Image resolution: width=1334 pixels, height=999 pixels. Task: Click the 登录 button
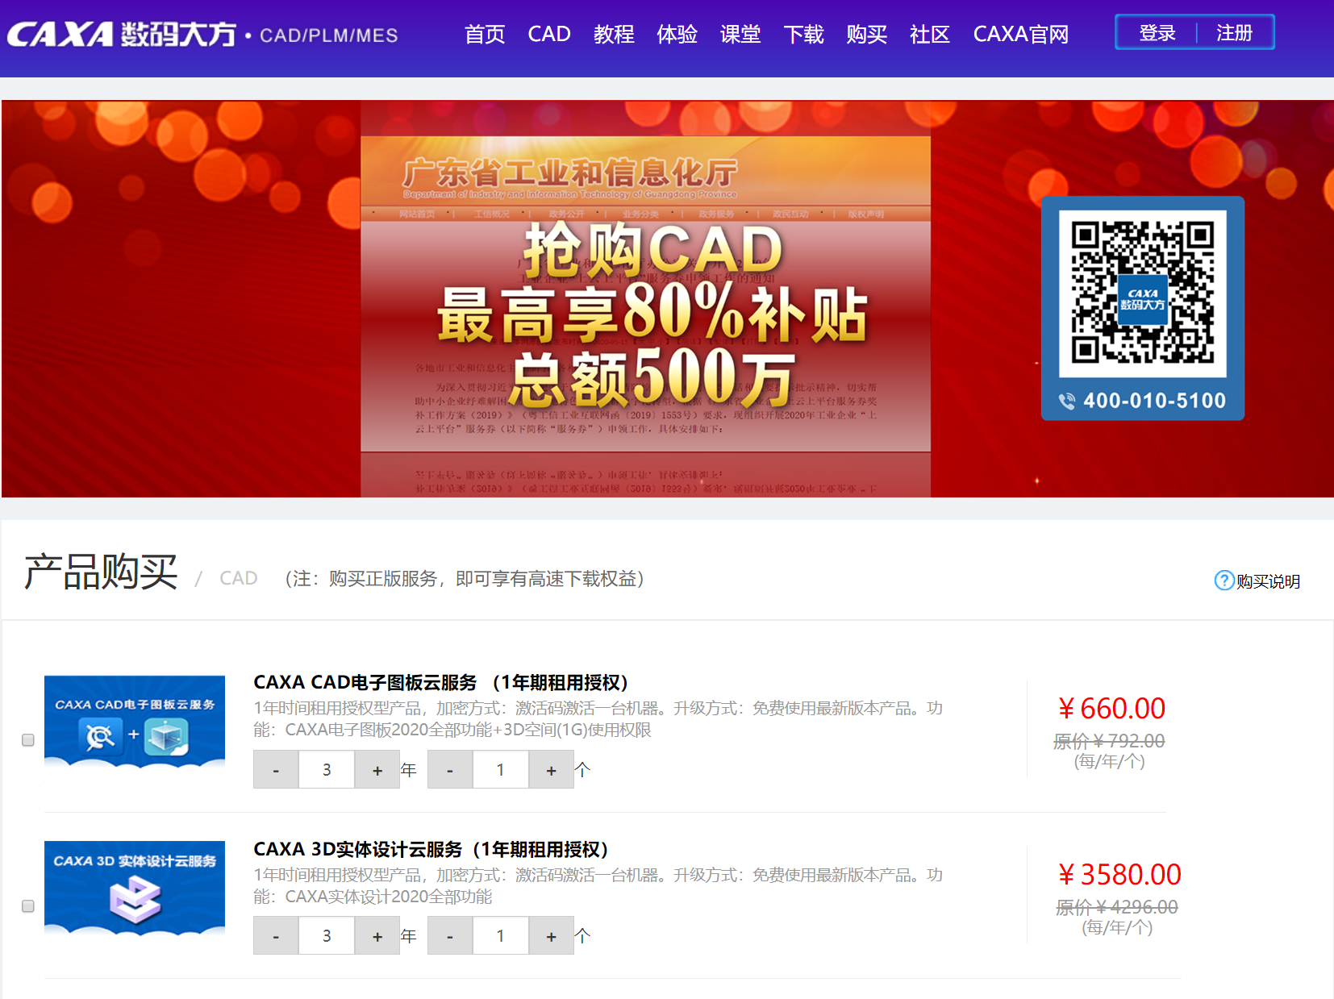point(1157,33)
